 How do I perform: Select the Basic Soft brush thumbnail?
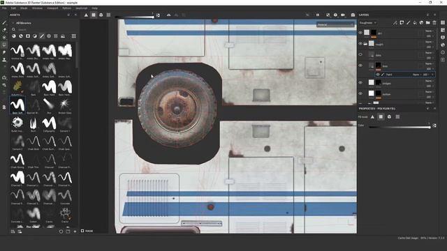17,105
